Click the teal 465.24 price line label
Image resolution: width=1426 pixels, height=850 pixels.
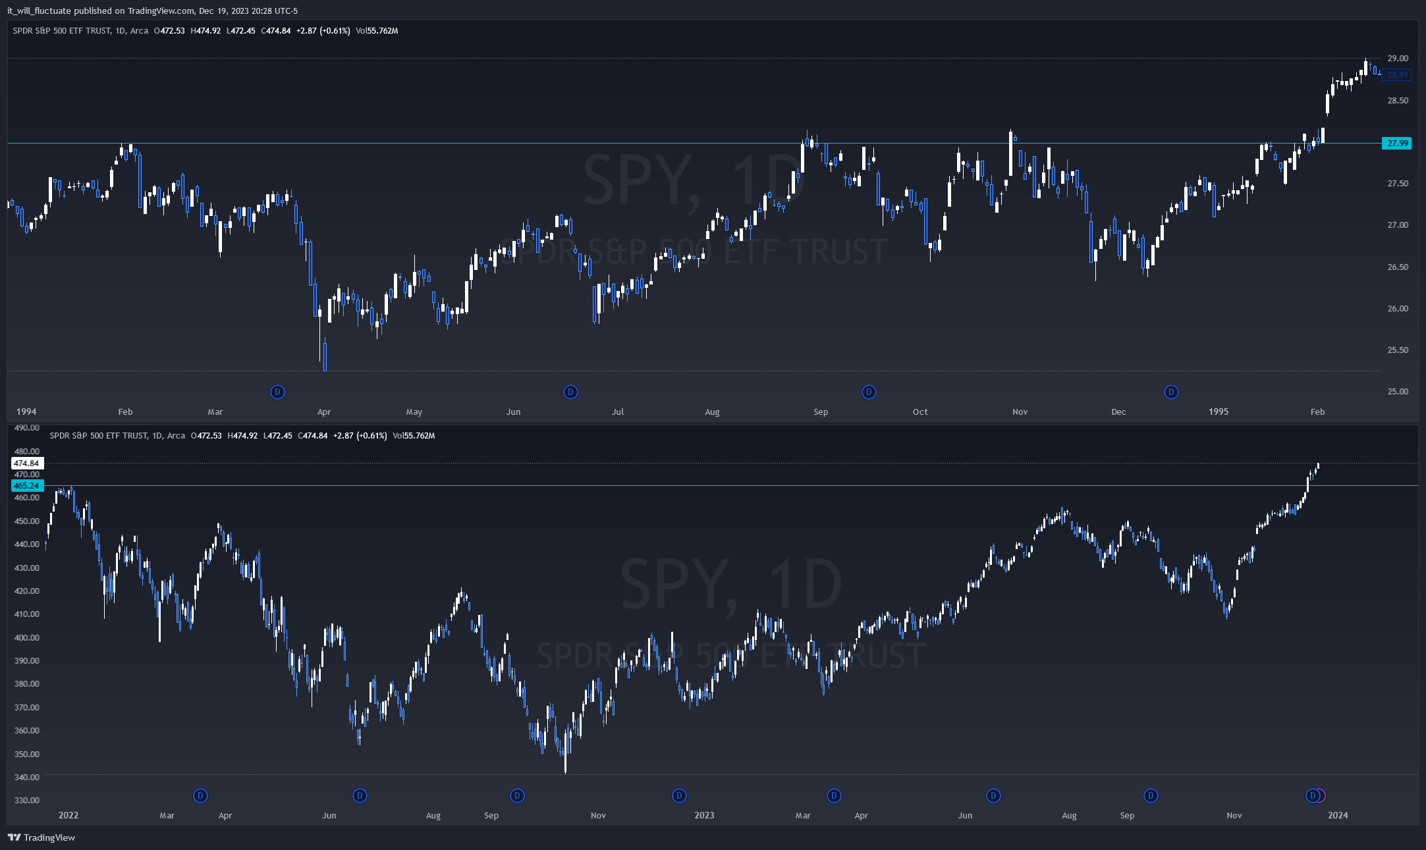pos(27,485)
